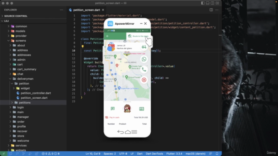278x156 pixels.
Task: Expand the petitions folder
Action: pos(33,103)
